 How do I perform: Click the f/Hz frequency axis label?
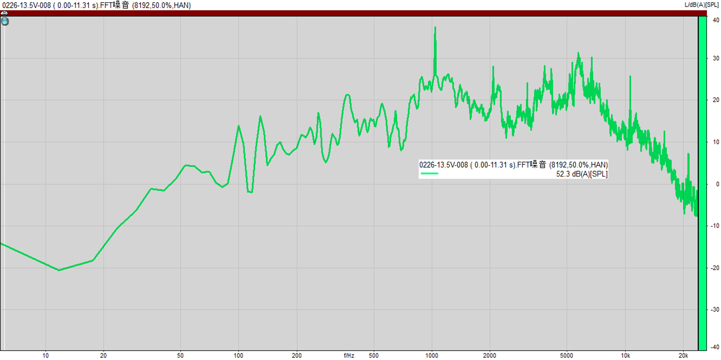349,356
